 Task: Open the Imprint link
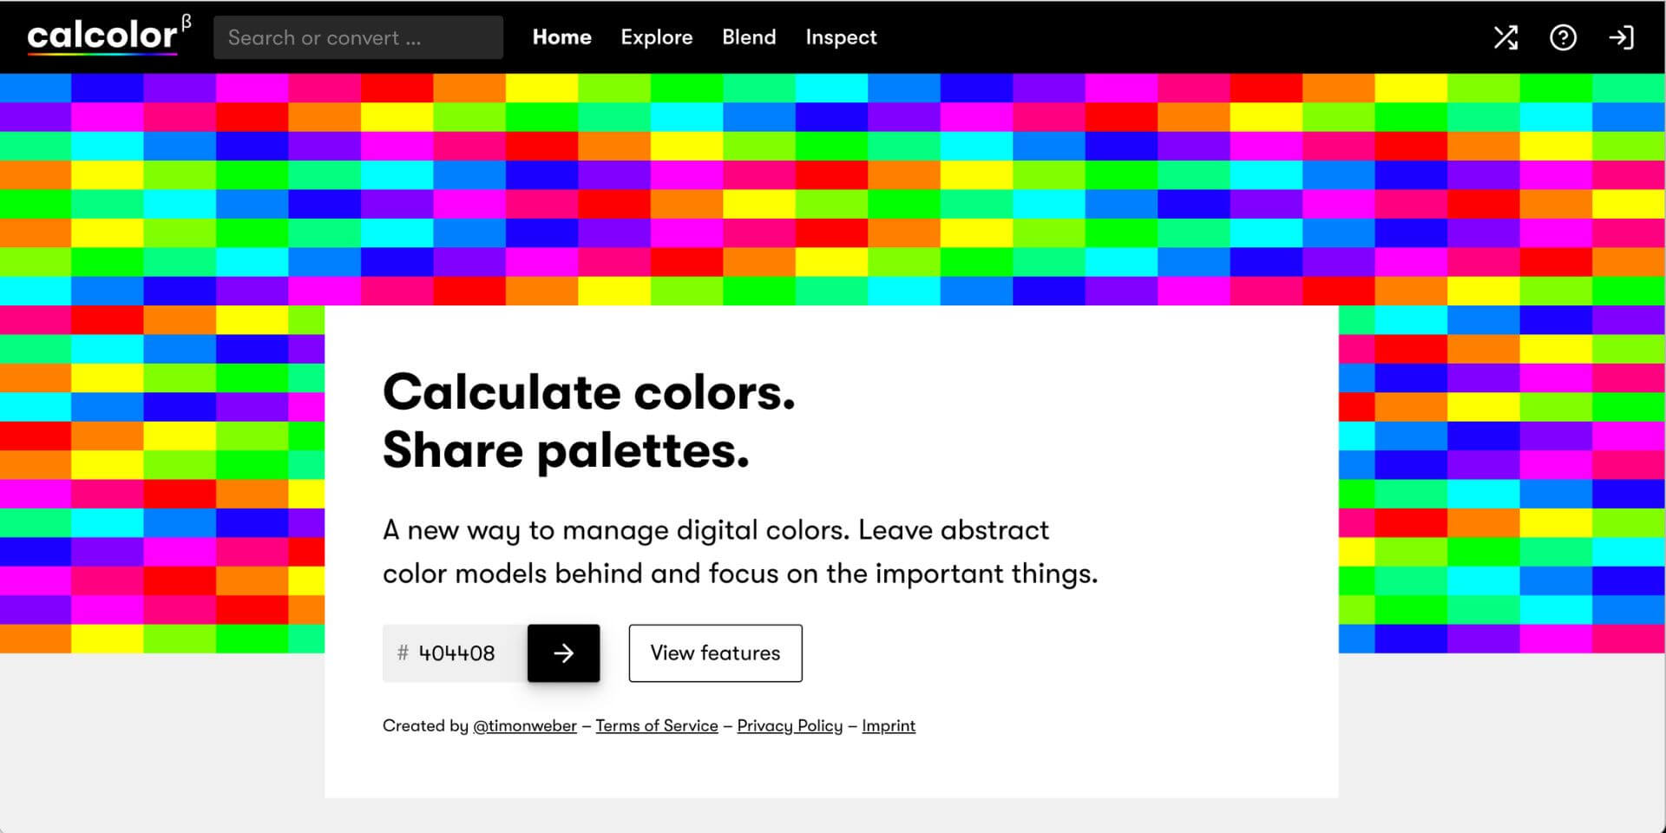[x=888, y=725]
